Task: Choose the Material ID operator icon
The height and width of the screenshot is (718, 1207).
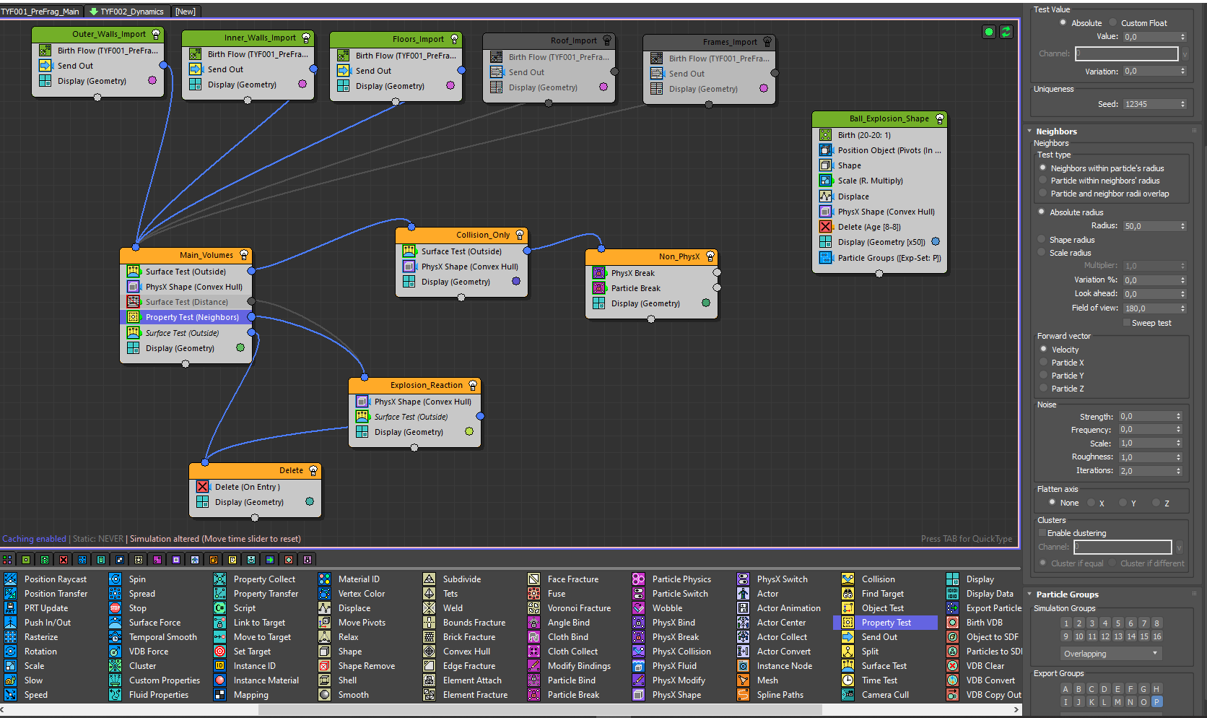Action: coord(325,579)
